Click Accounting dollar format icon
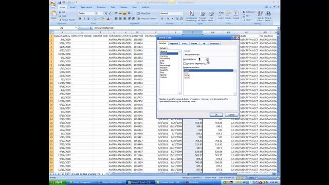 click(162, 18)
